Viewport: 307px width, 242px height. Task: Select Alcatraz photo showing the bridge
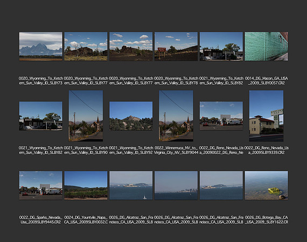[221, 186]
